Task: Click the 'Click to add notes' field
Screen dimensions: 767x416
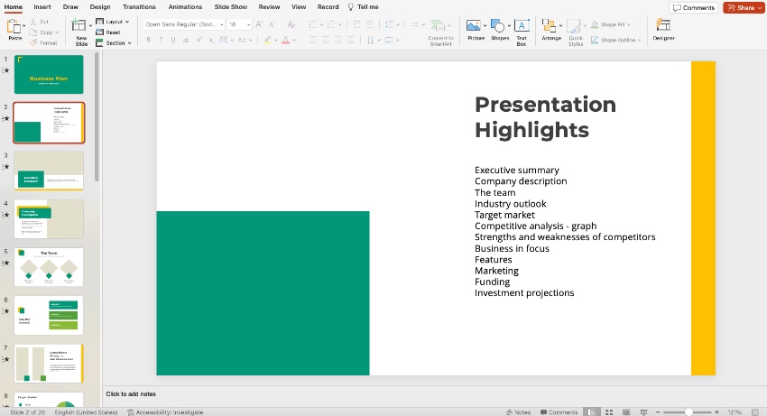Action: point(131,394)
